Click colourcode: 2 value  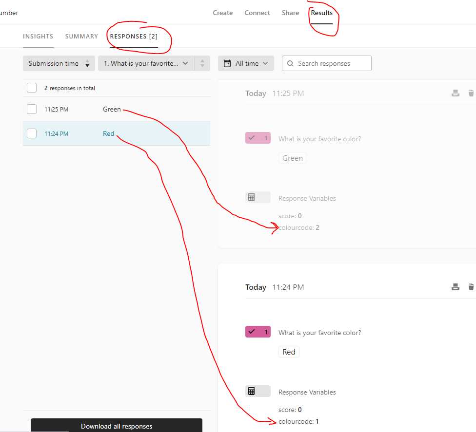pos(298,227)
